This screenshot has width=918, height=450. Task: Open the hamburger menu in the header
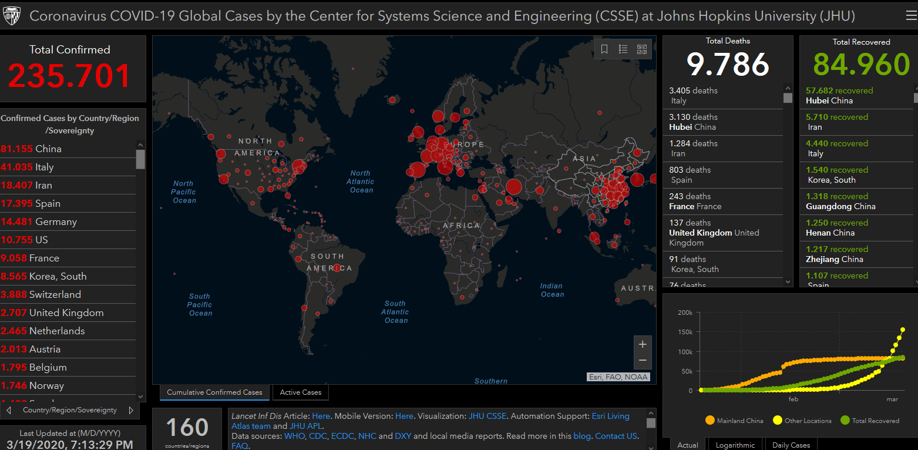pyautogui.click(x=911, y=16)
